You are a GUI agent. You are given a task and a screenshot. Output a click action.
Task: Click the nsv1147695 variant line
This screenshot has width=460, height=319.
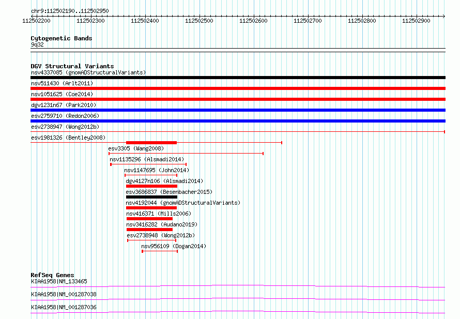click(151, 175)
